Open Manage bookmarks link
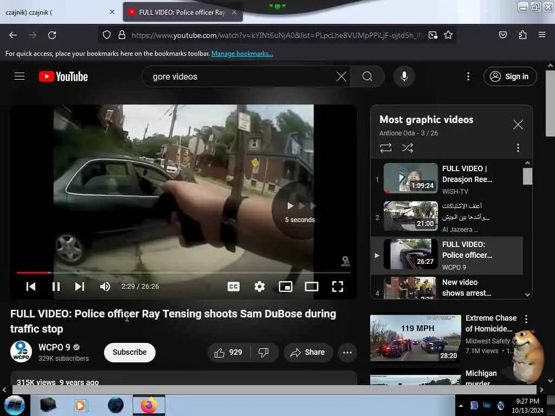 tap(242, 54)
